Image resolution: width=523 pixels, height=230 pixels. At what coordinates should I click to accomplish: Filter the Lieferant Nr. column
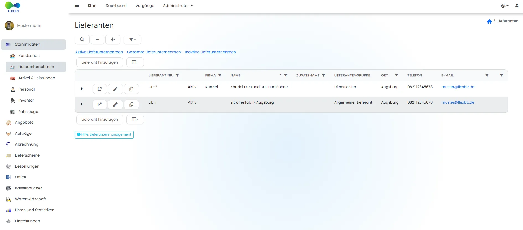coord(177,75)
